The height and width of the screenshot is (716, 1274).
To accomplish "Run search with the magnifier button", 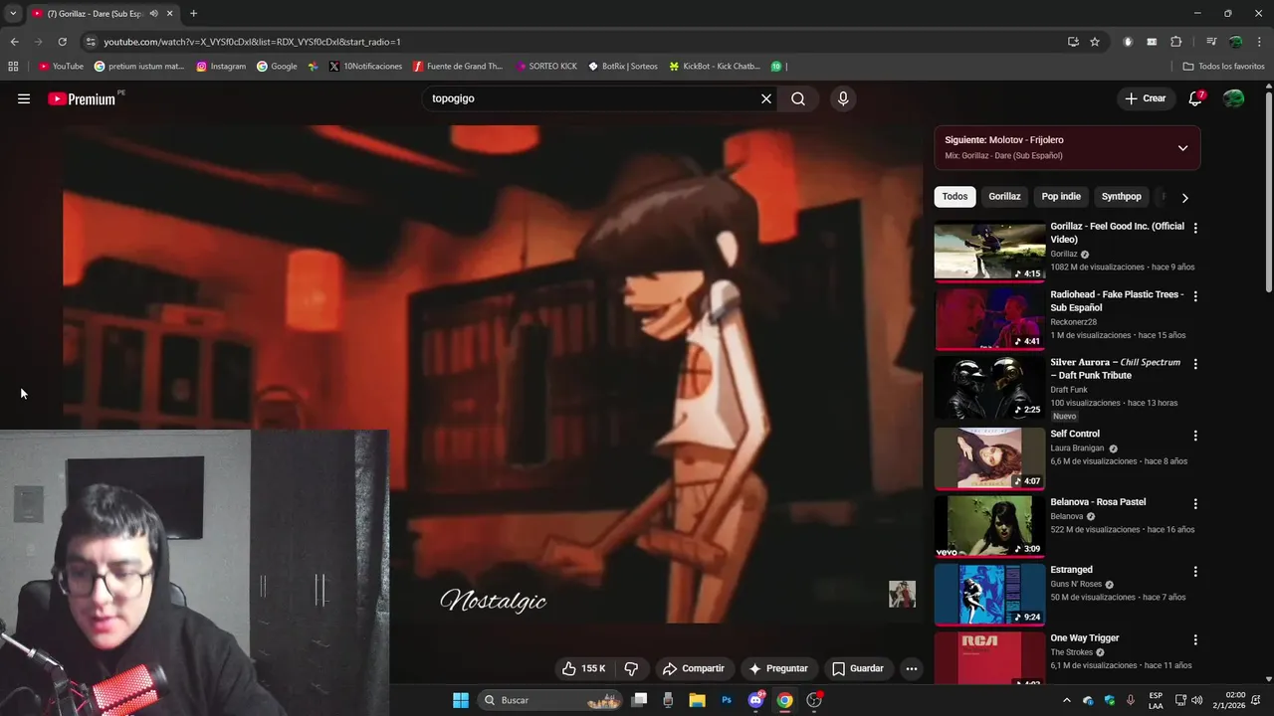I will [x=798, y=98].
